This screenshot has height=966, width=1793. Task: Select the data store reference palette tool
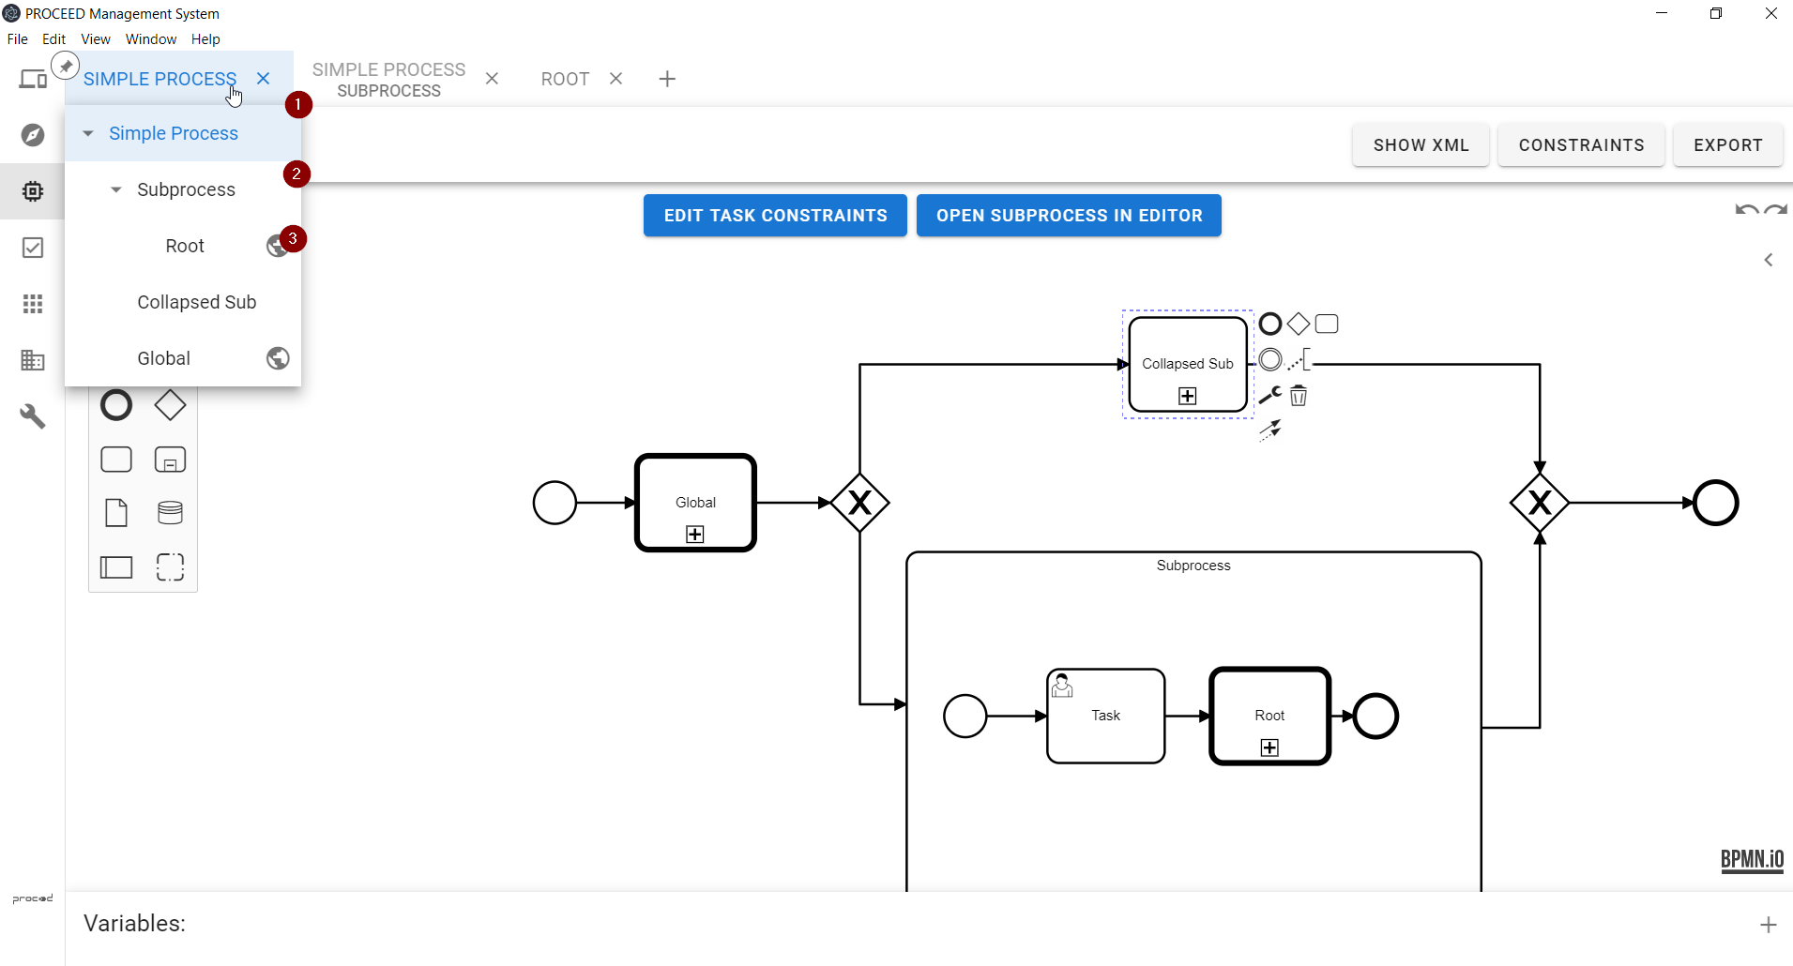point(170,513)
